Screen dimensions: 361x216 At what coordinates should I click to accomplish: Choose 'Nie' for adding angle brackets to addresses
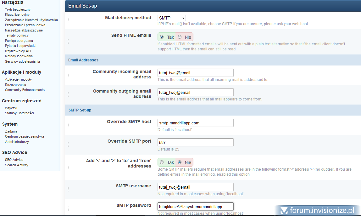click(x=180, y=162)
